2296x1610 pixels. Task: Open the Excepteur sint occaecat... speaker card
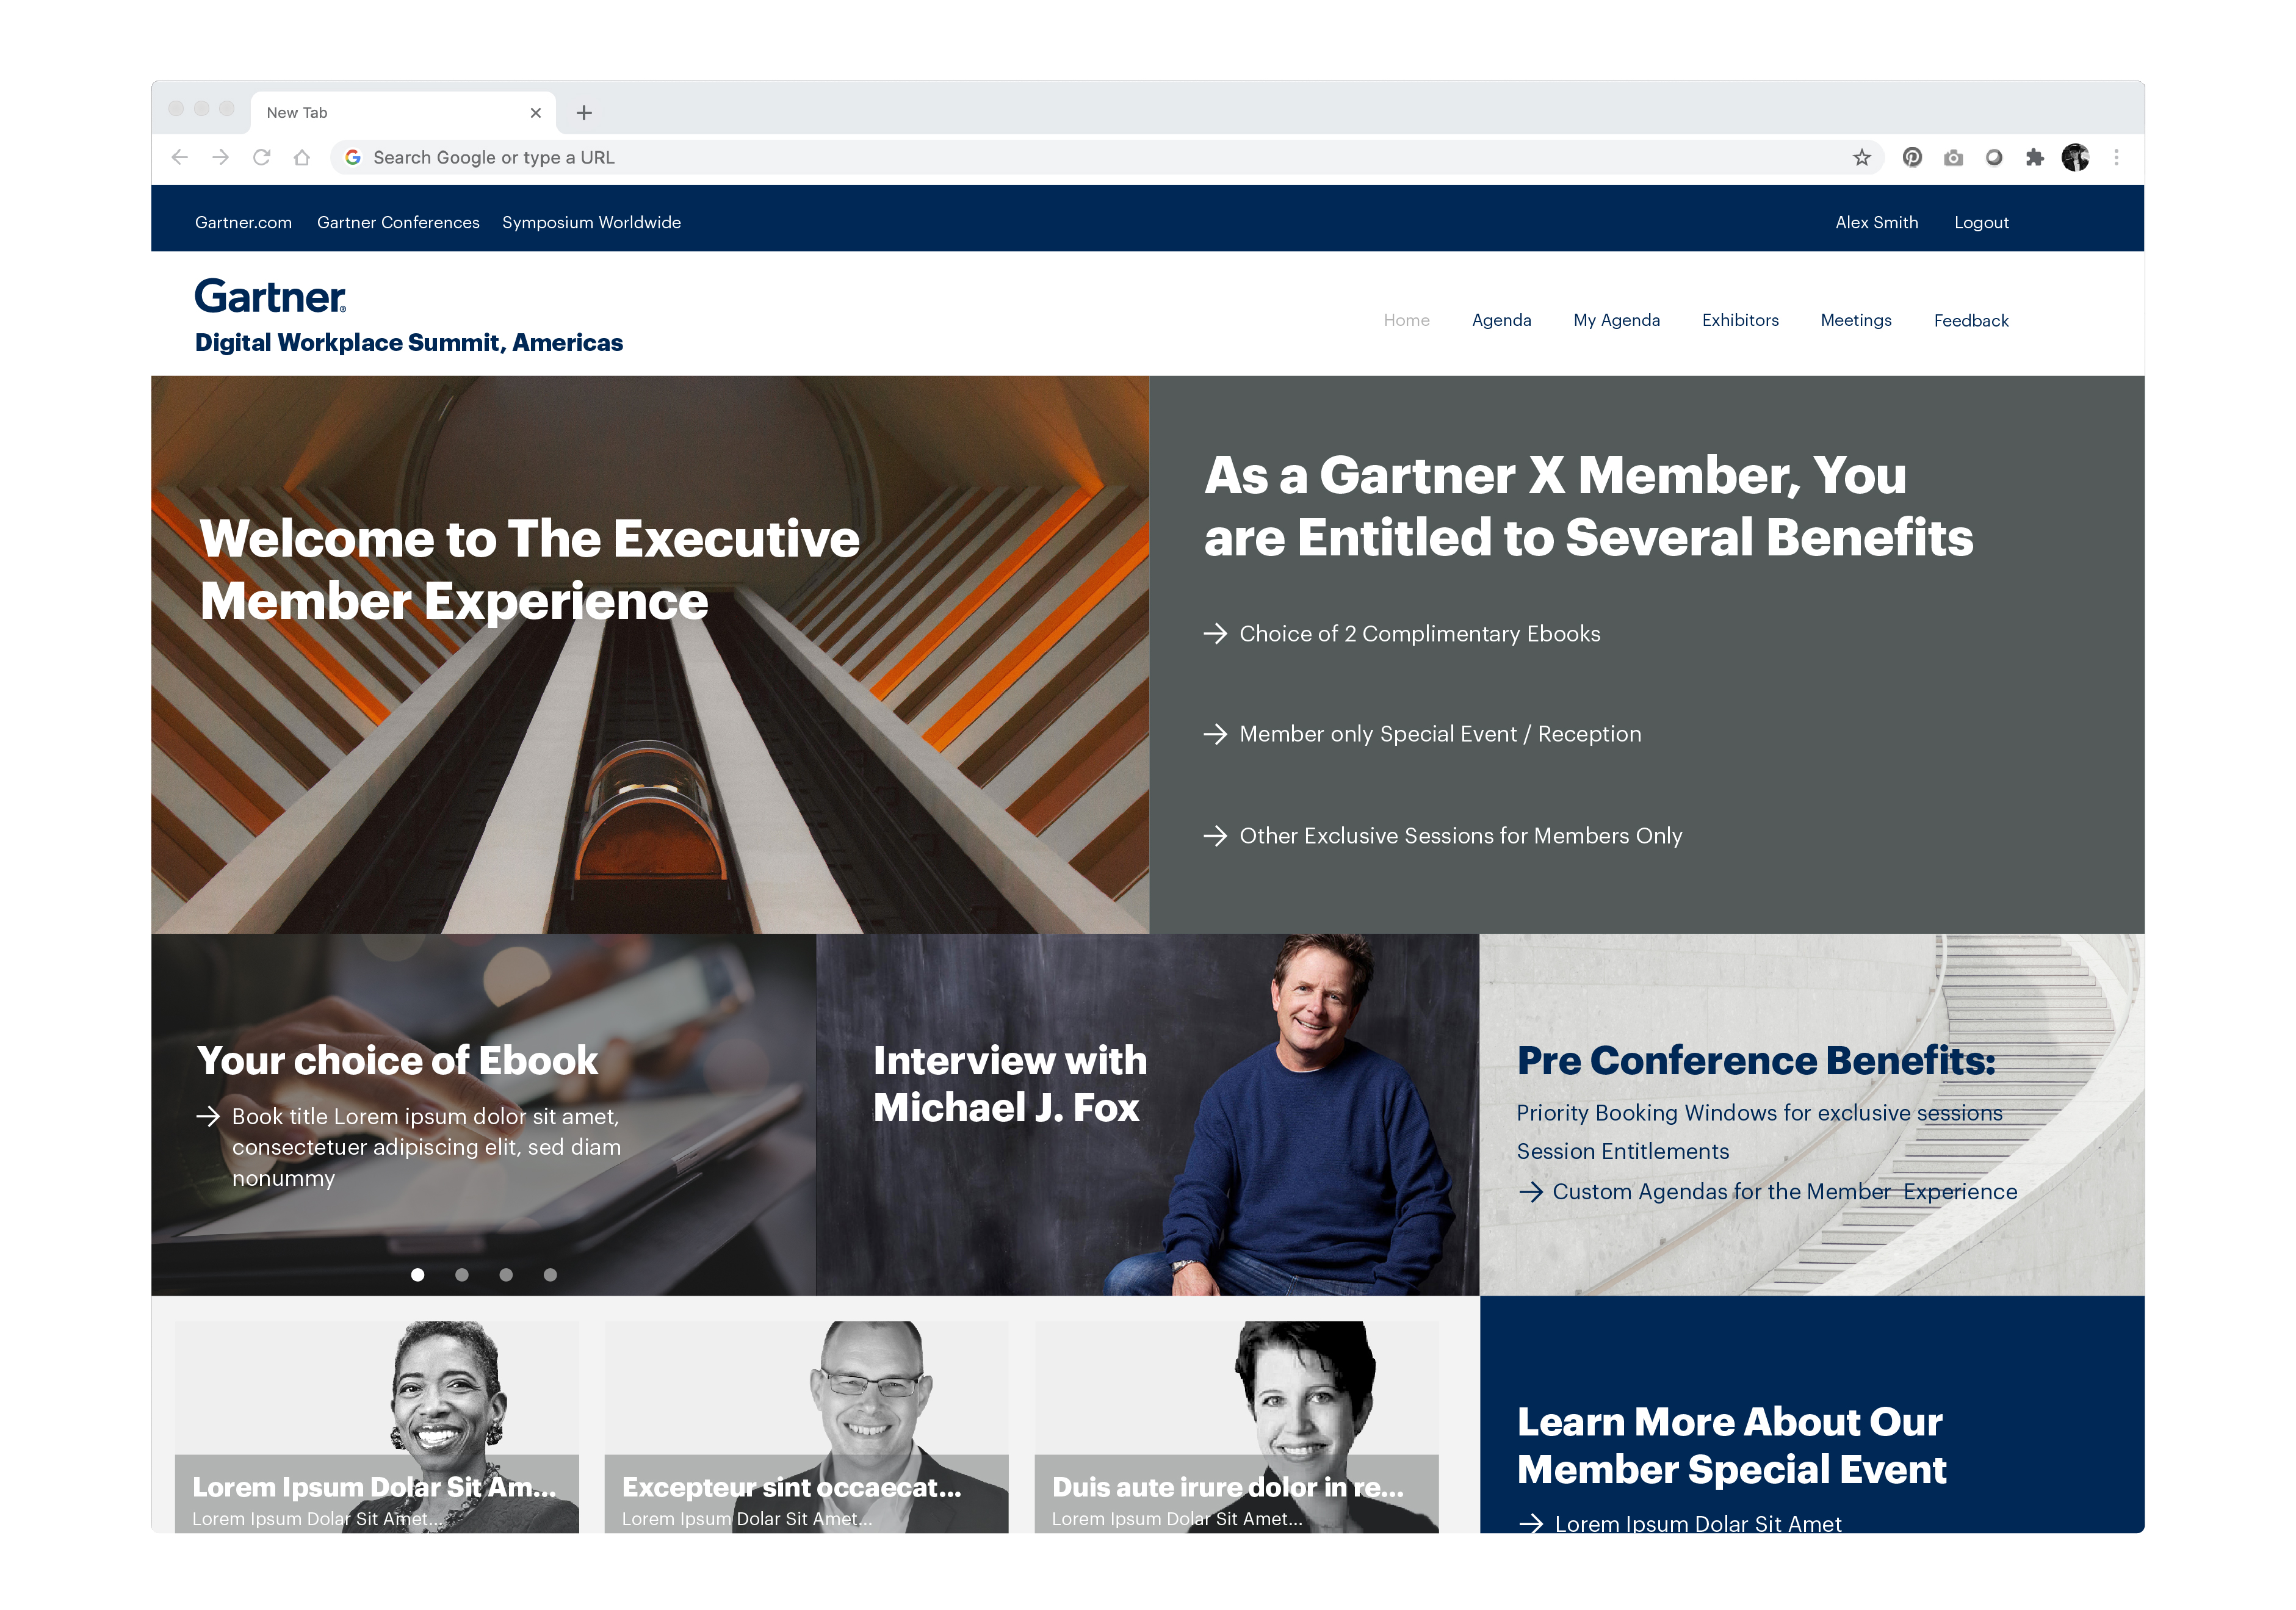[x=806, y=1427]
